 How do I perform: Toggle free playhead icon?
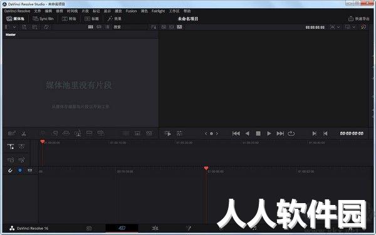(x=21, y=146)
